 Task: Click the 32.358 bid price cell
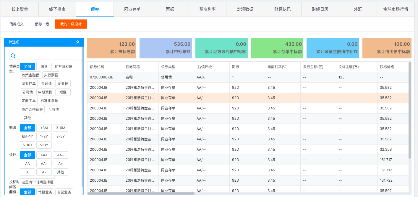(393, 150)
